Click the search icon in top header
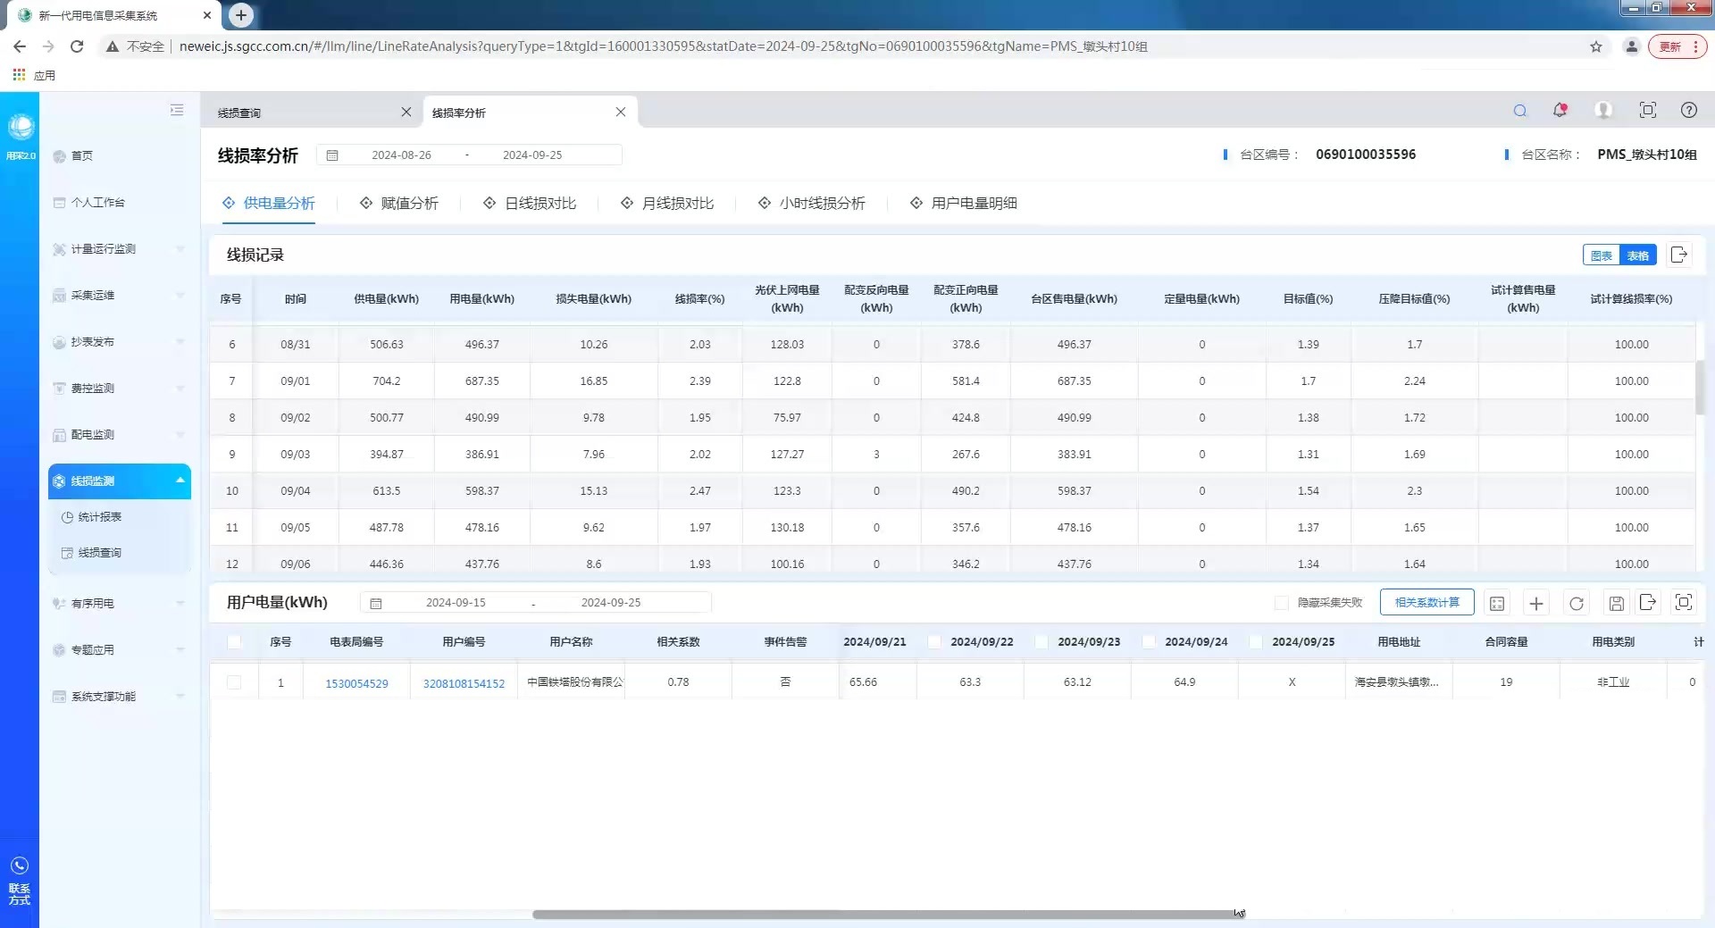The height and width of the screenshot is (928, 1715). coord(1519,111)
